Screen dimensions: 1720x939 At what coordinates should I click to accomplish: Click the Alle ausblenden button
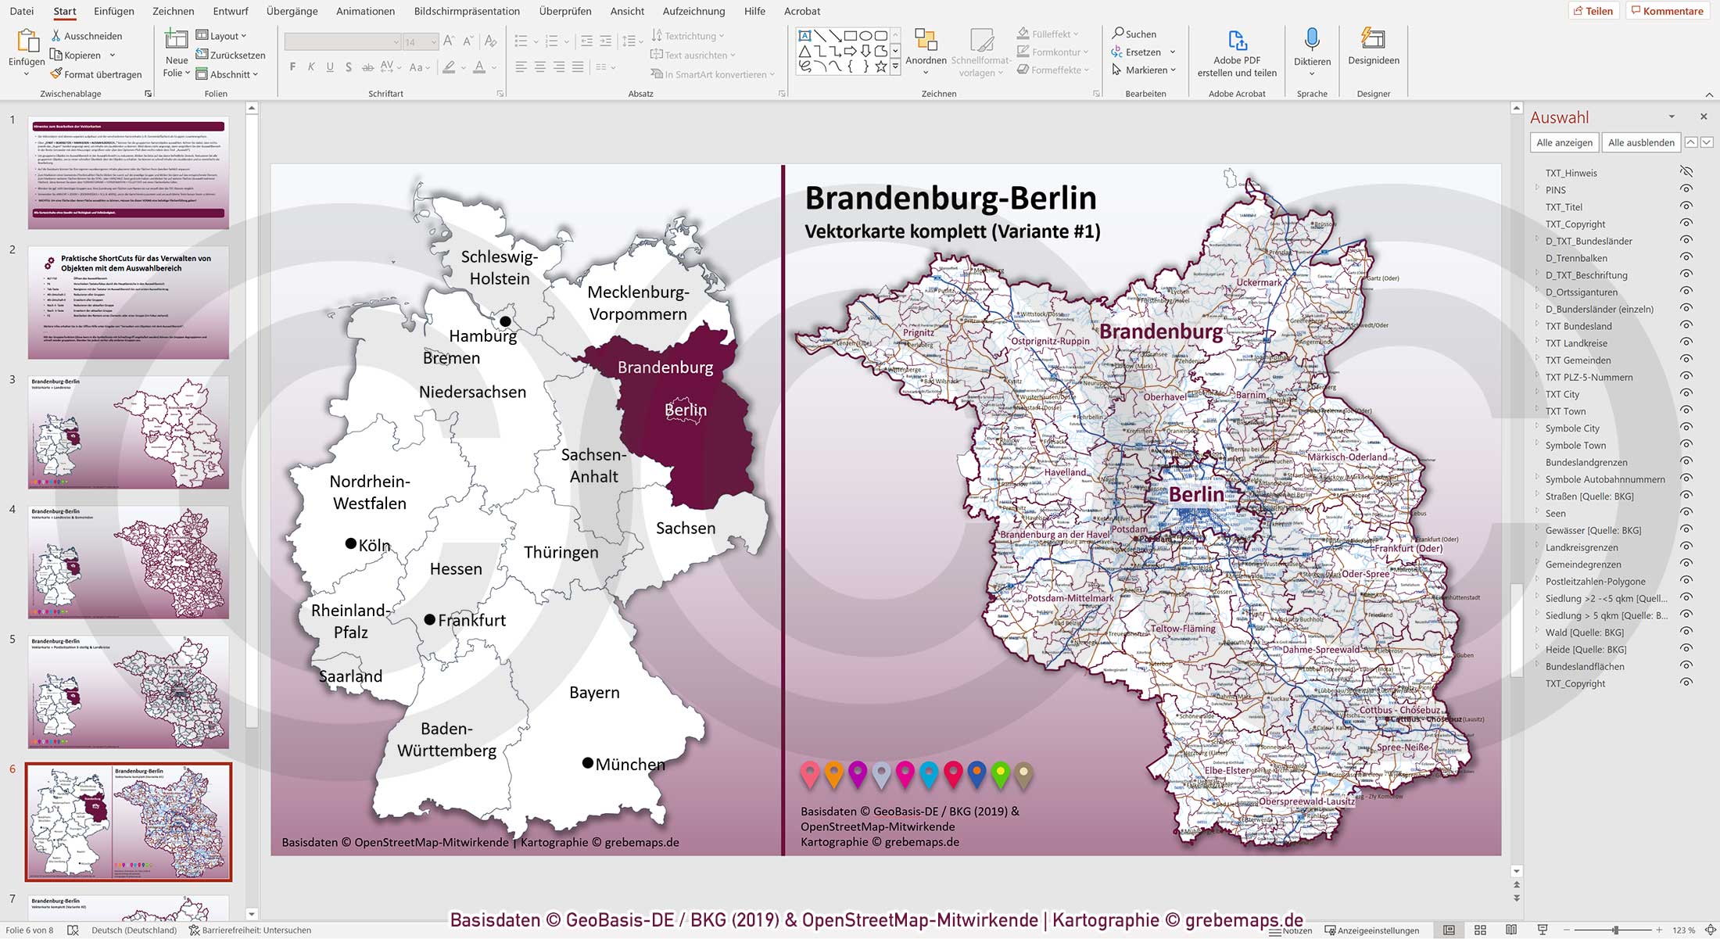pos(1640,142)
